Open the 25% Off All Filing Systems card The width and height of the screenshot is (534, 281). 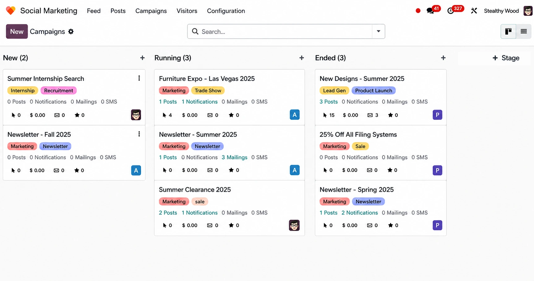[x=358, y=135]
